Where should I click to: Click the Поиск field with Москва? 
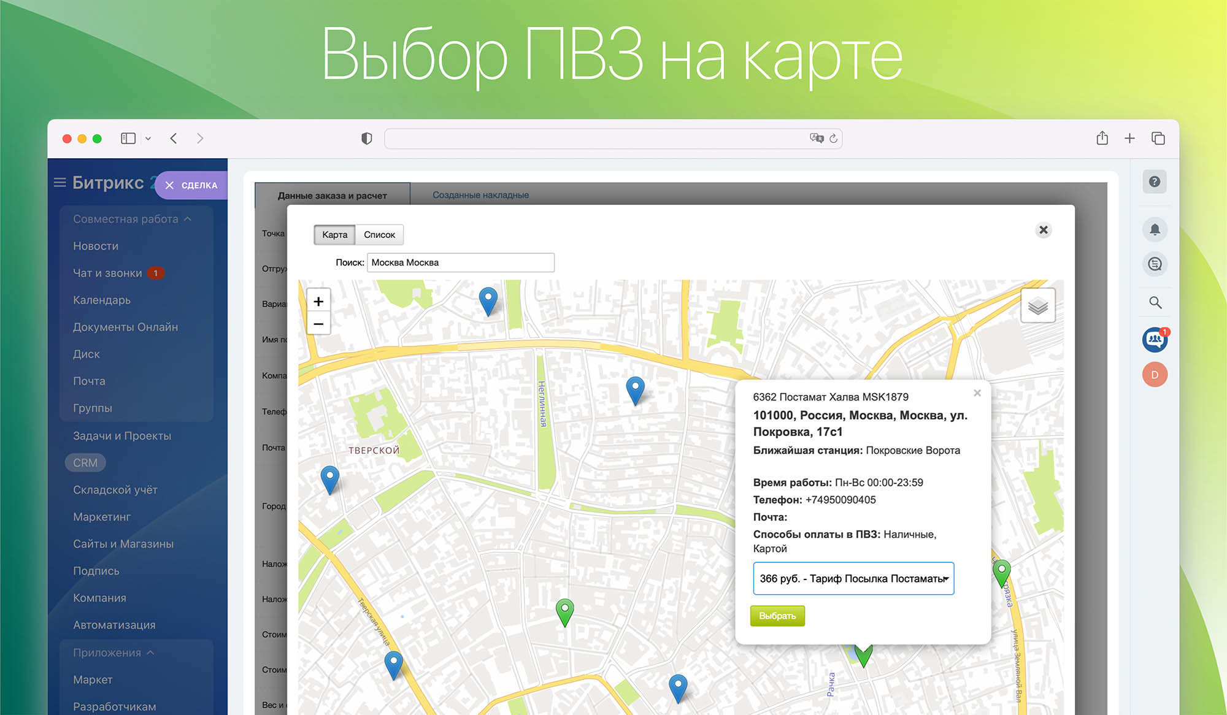click(460, 262)
